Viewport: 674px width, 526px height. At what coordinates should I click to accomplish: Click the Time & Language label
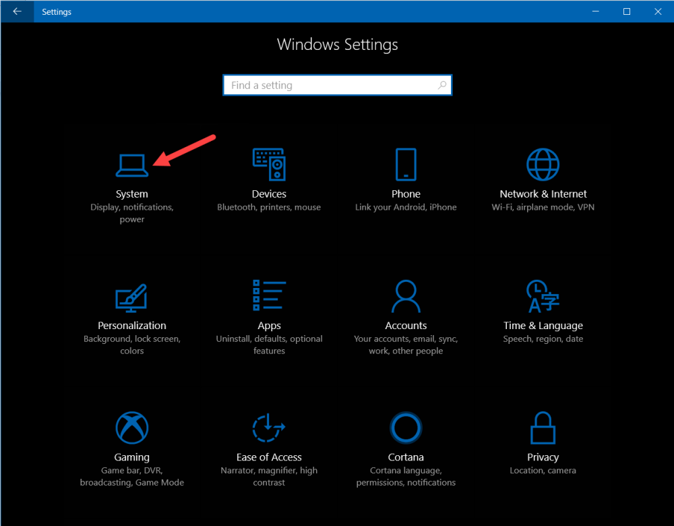(543, 326)
